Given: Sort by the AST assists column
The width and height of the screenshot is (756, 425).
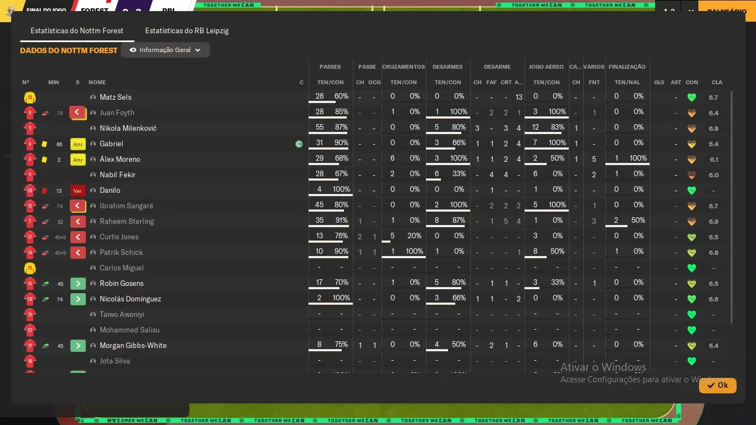Looking at the screenshot, I should [676, 83].
